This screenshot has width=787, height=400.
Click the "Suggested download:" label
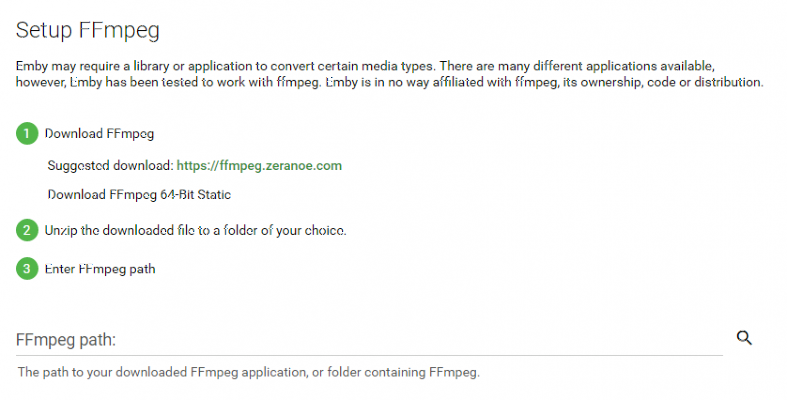coord(110,166)
